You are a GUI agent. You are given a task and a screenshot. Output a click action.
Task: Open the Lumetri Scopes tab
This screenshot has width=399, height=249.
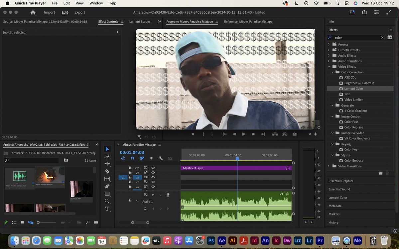[x=140, y=22]
